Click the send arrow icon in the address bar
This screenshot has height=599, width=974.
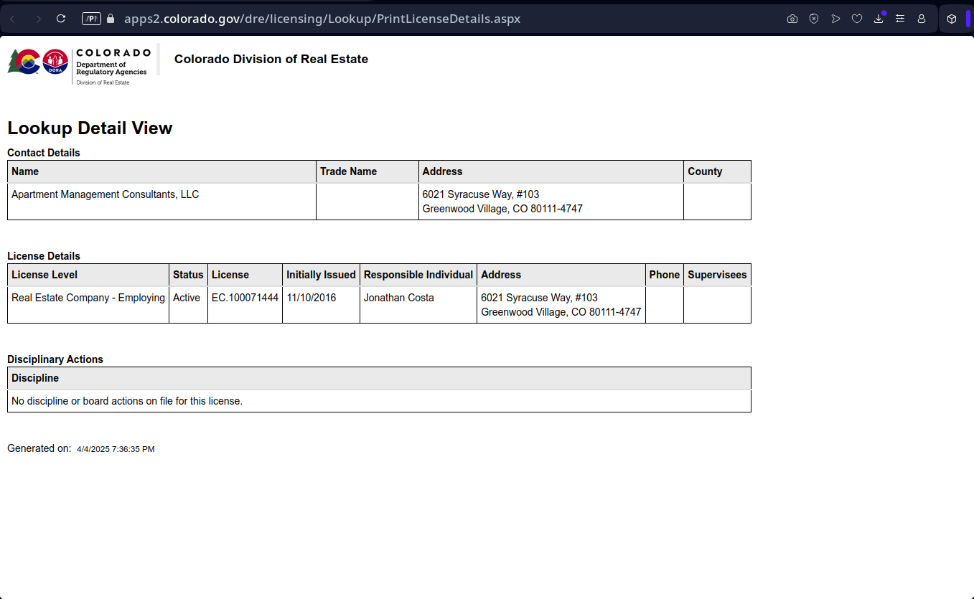click(835, 19)
